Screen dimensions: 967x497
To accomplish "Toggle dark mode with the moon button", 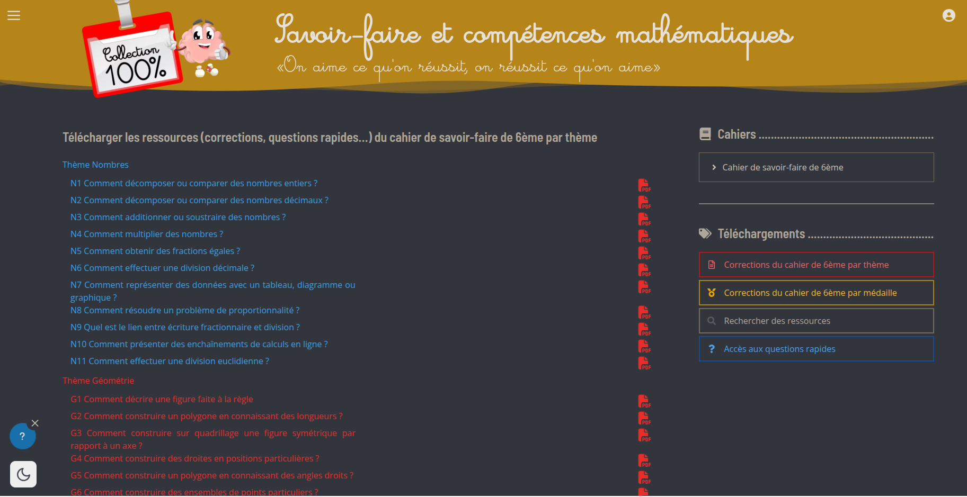I will (23, 474).
